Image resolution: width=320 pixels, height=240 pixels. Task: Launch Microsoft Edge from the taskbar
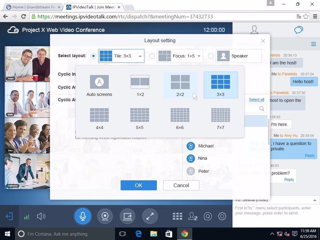[138, 234]
